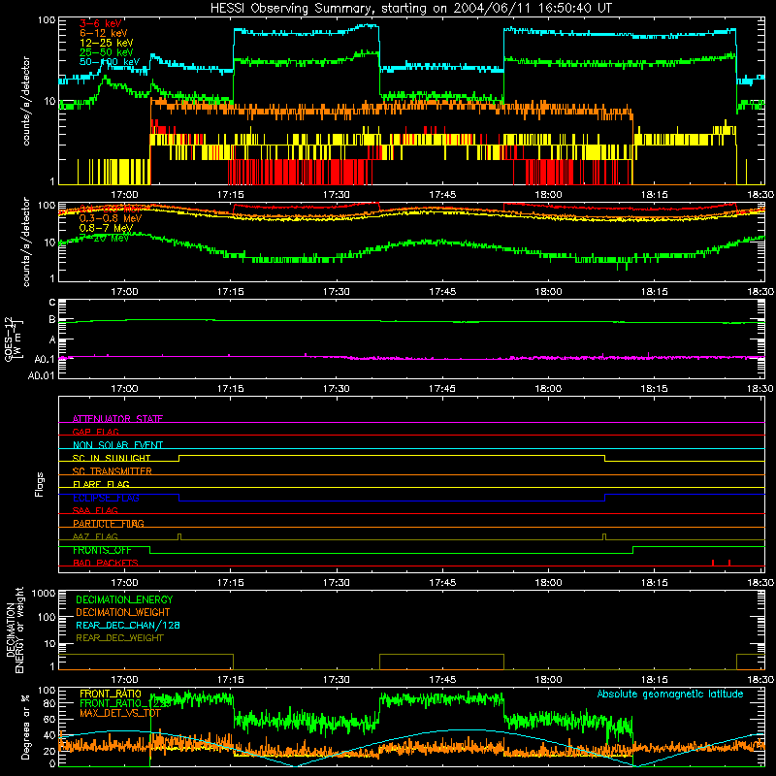This screenshot has width=776, height=776.
Task: Click counts/s/detector title of the keV panel
Action: (26, 101)
